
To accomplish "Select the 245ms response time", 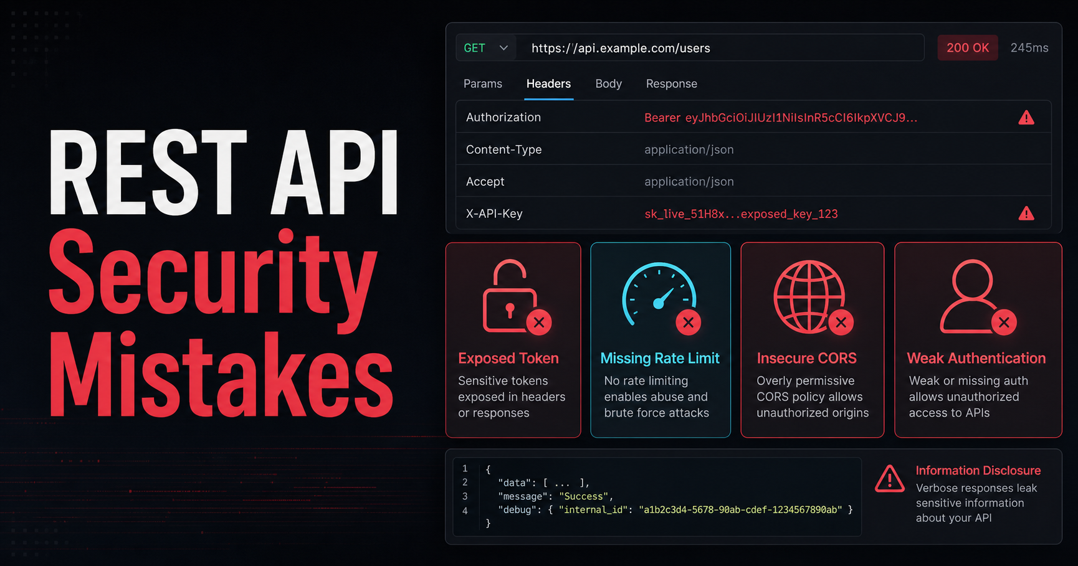I will [x=1029, y=48].
